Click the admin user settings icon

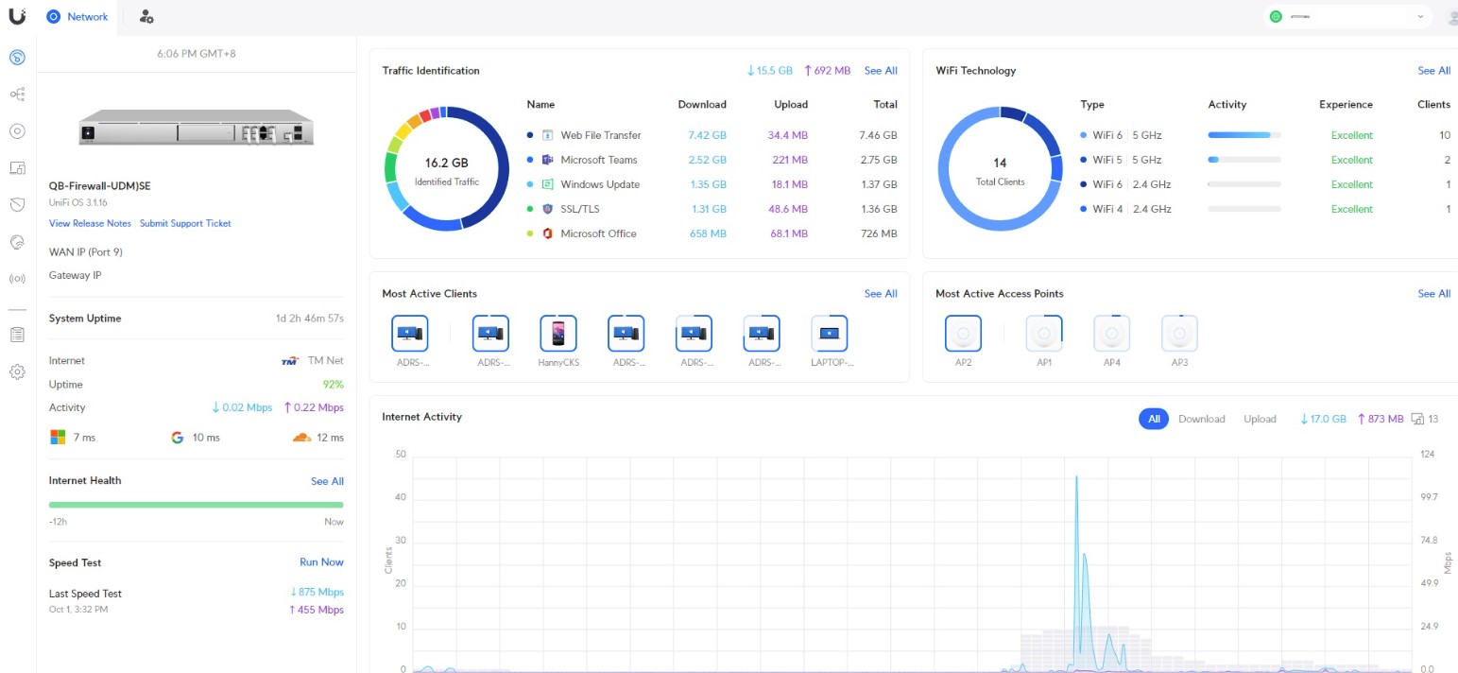146,16
